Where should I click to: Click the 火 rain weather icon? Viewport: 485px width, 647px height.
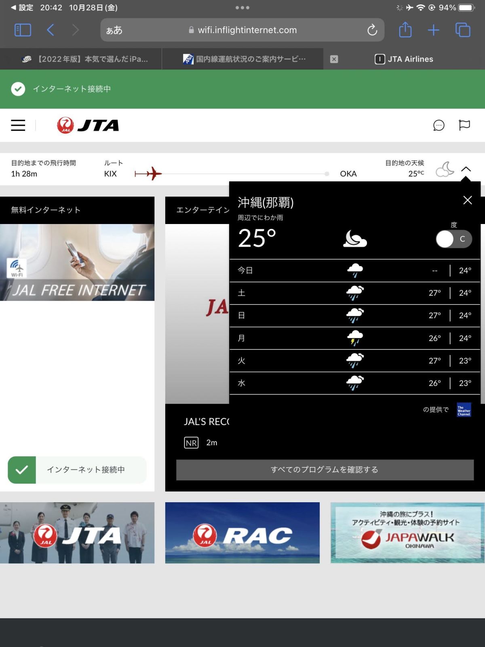355,361
